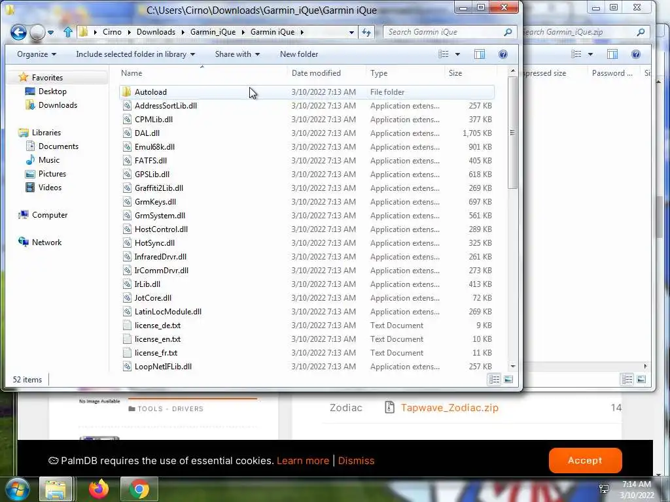Select Computer in the navigation pane

tap(50, 215)
